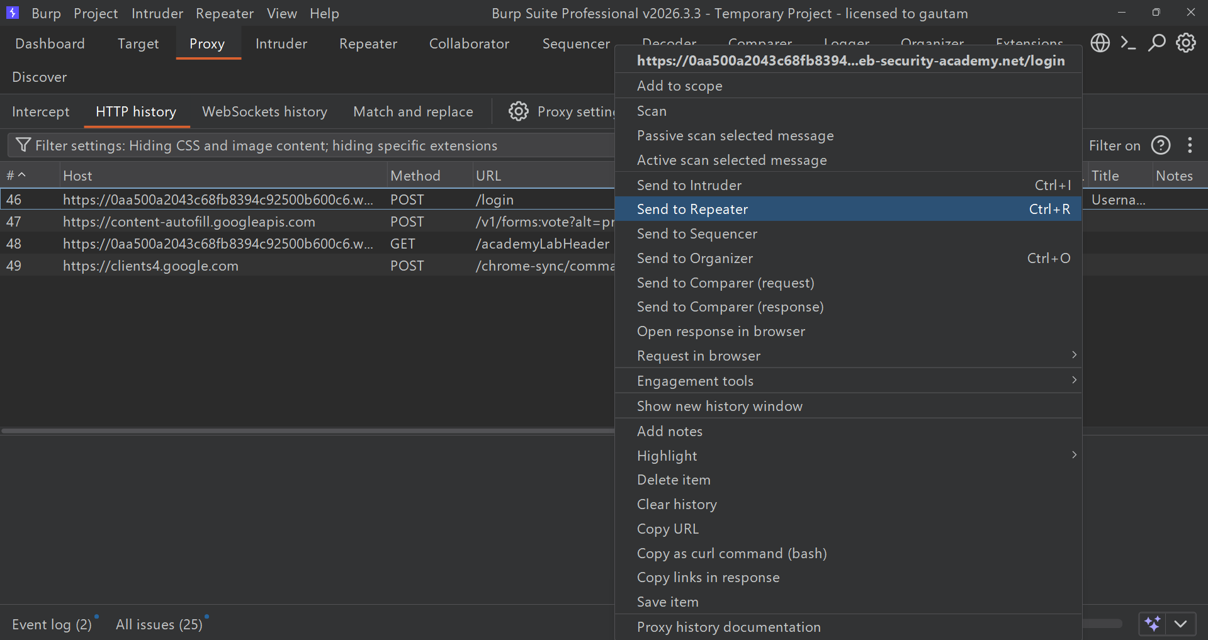This screenshot has height=640, width=1208.
Task: Open the command palette terminal icon
Action: point(1128,43)
